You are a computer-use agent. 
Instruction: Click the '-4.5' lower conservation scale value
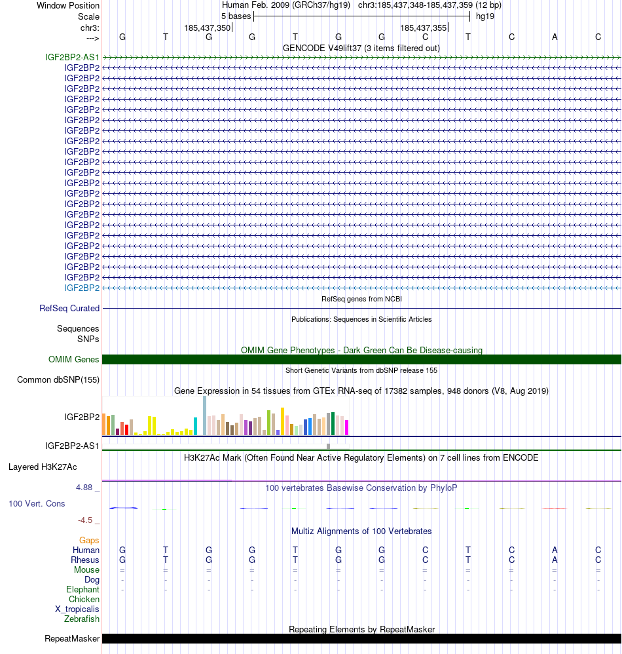coord(85,520)
